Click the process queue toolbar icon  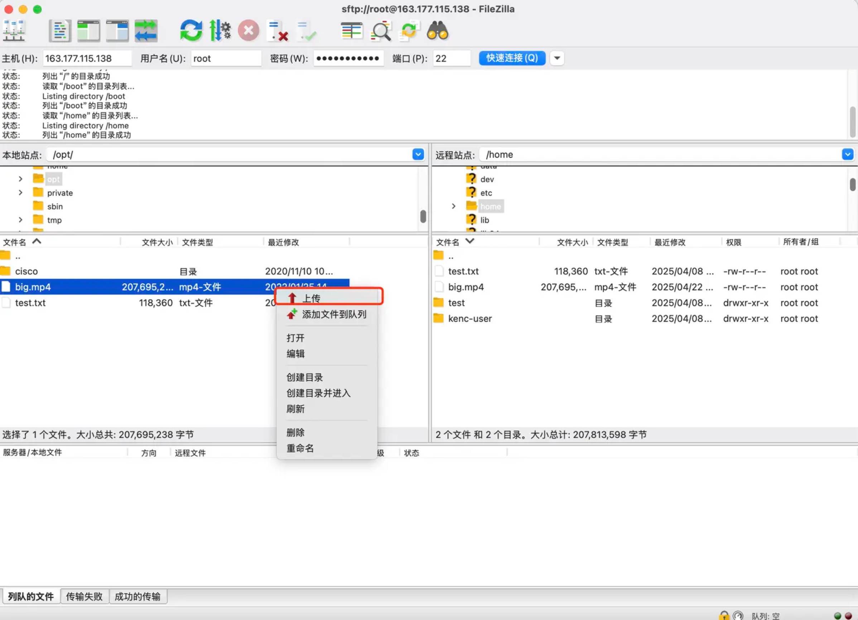[x=220, y=31]
